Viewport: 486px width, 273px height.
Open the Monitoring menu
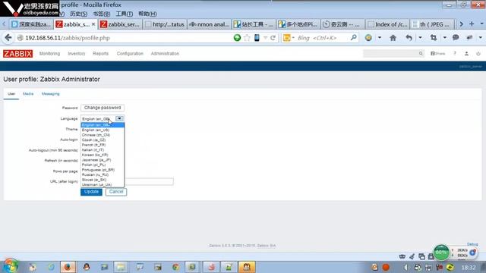click(49, 54)
